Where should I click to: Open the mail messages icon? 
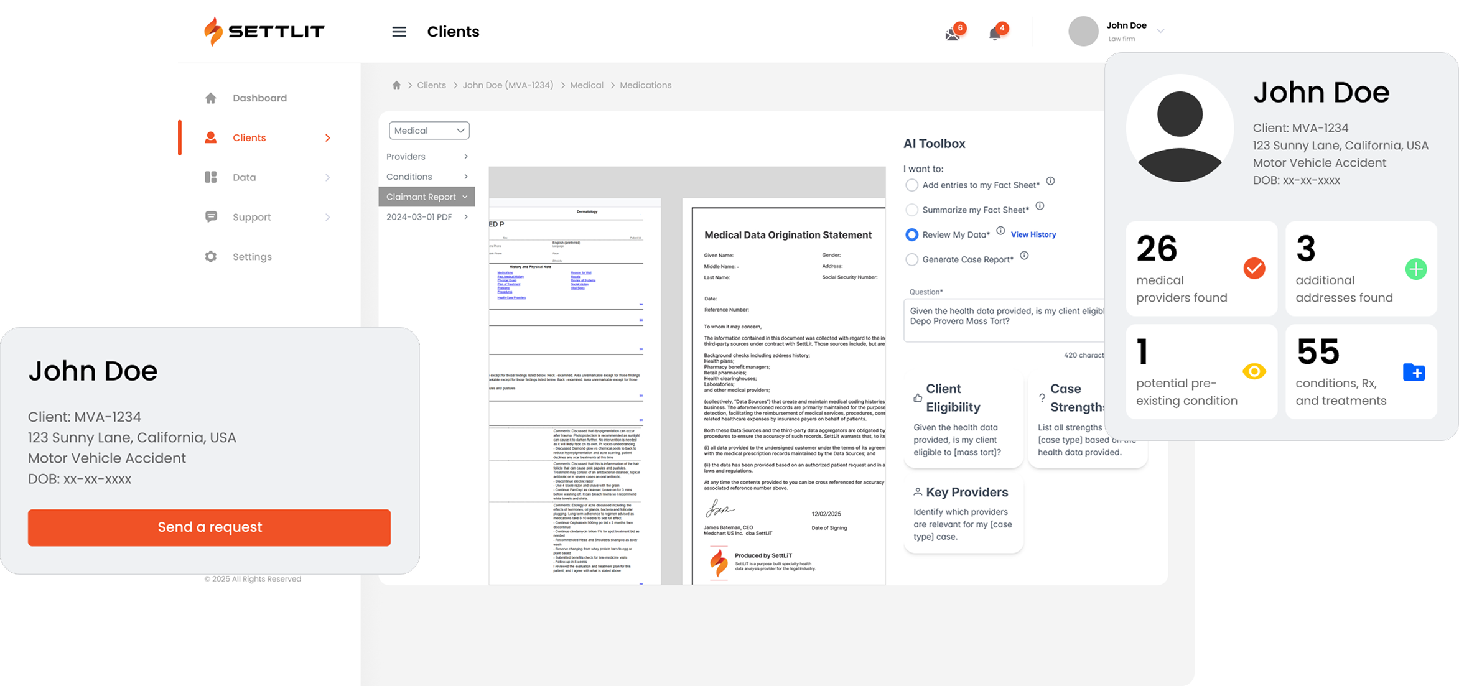(x=953, y=34)
